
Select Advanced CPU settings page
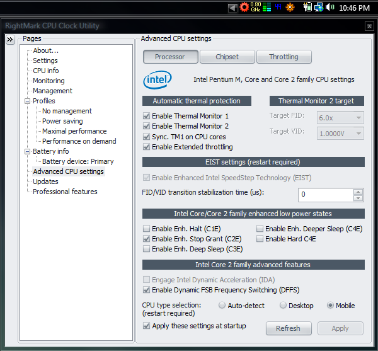[69, 171]
